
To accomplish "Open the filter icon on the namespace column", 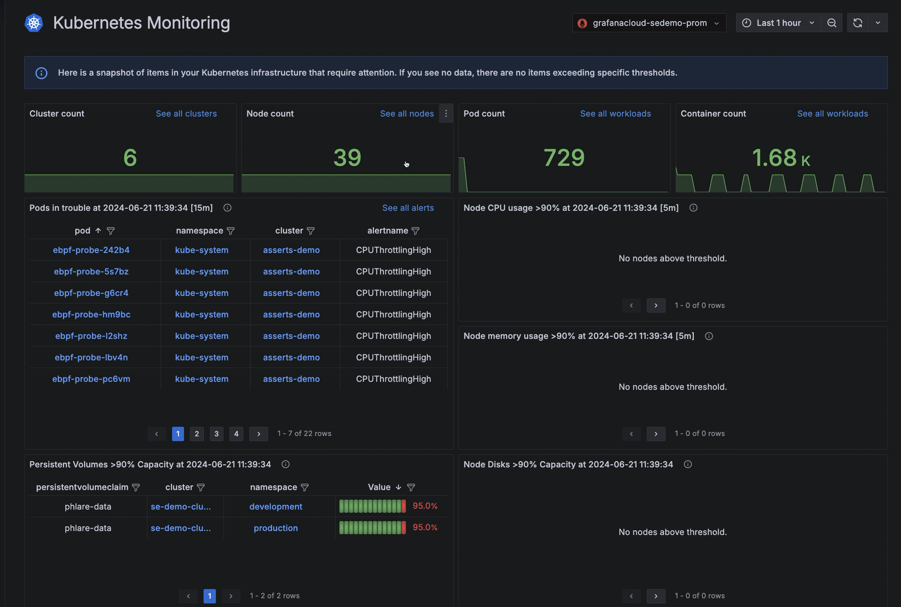I will point(231,231).
